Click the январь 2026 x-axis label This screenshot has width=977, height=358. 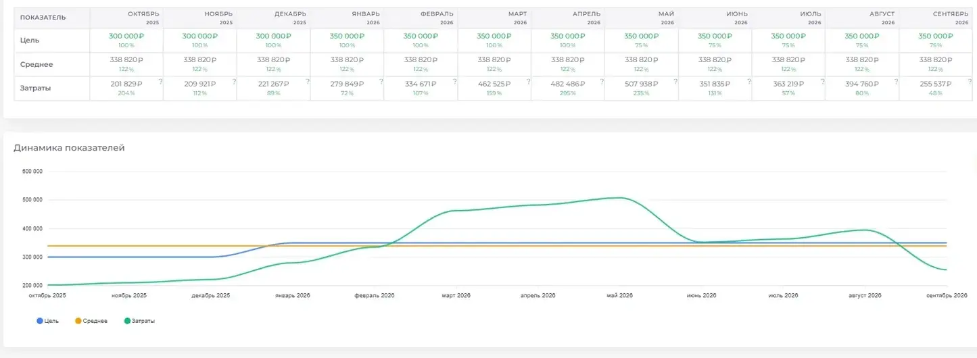pyautogui.click(x=293, y=296)
